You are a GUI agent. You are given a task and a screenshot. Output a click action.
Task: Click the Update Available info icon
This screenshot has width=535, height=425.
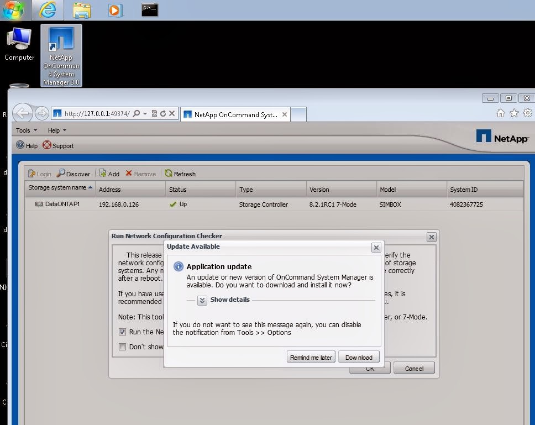(x=178, y=266)
